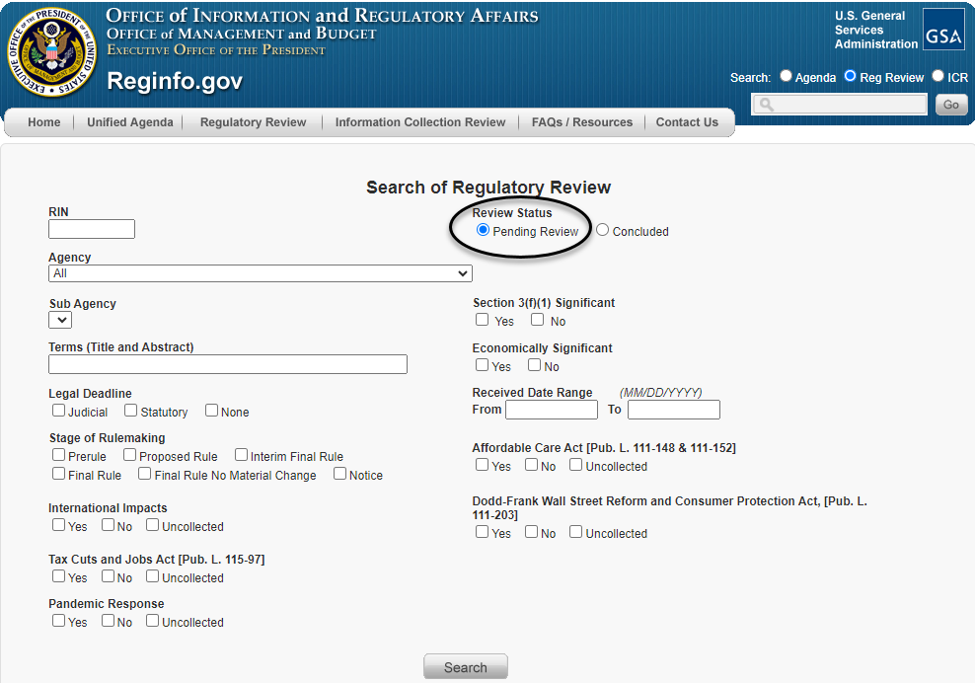The width and height of the screenshot is (975, 683).
Task: Open the Unified Agenda menu
Action: (129, 122)
